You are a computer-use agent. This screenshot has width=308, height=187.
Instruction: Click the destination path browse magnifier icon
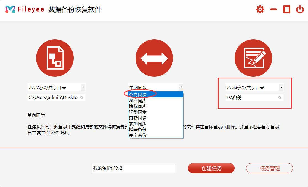(280, 98)
